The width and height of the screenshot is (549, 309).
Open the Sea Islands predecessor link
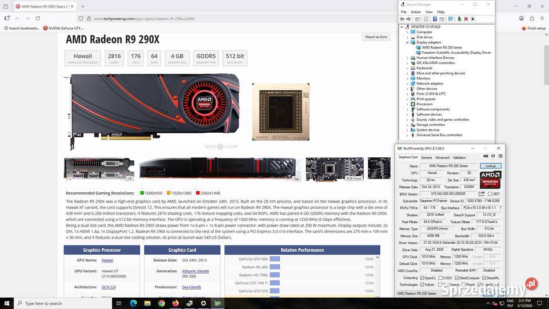click(192, 287)
